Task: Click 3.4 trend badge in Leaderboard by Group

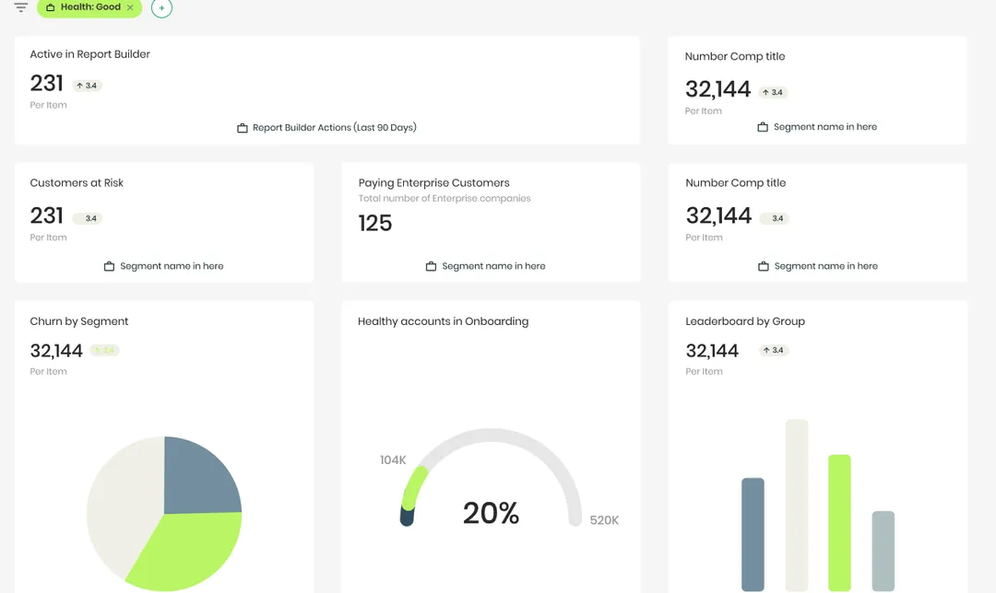Action: [x=774, y=350]
